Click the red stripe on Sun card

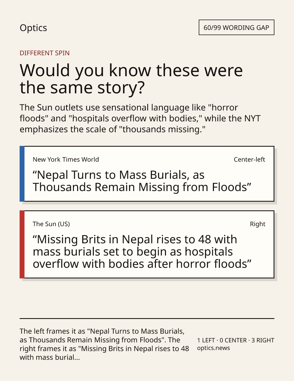coord(22,244)
